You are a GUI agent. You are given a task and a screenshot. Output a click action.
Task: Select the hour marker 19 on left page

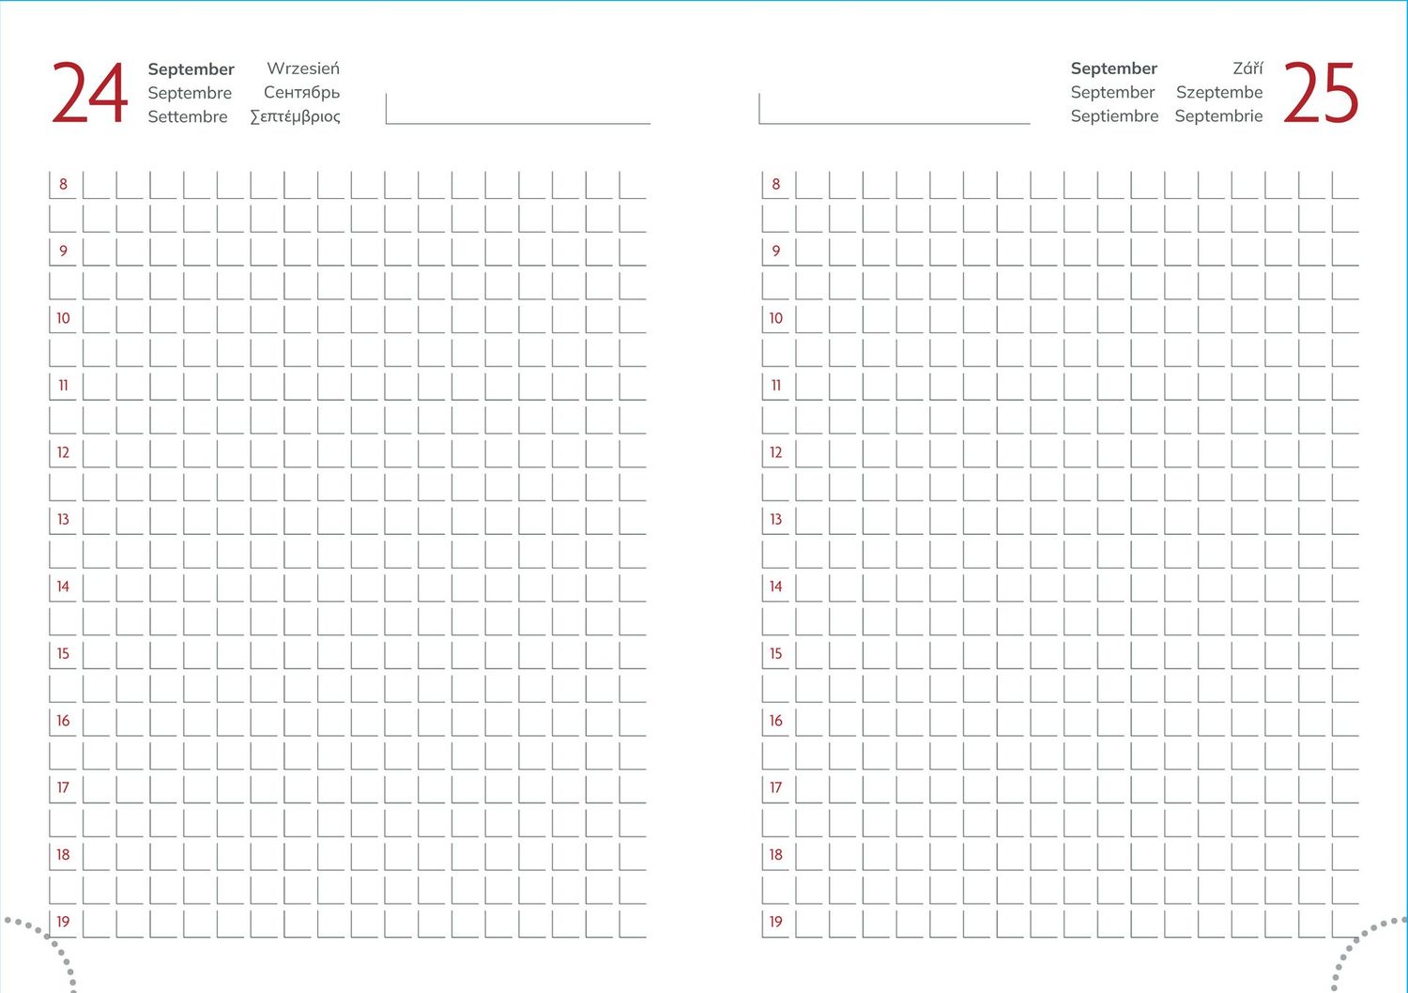click(62, 921)
